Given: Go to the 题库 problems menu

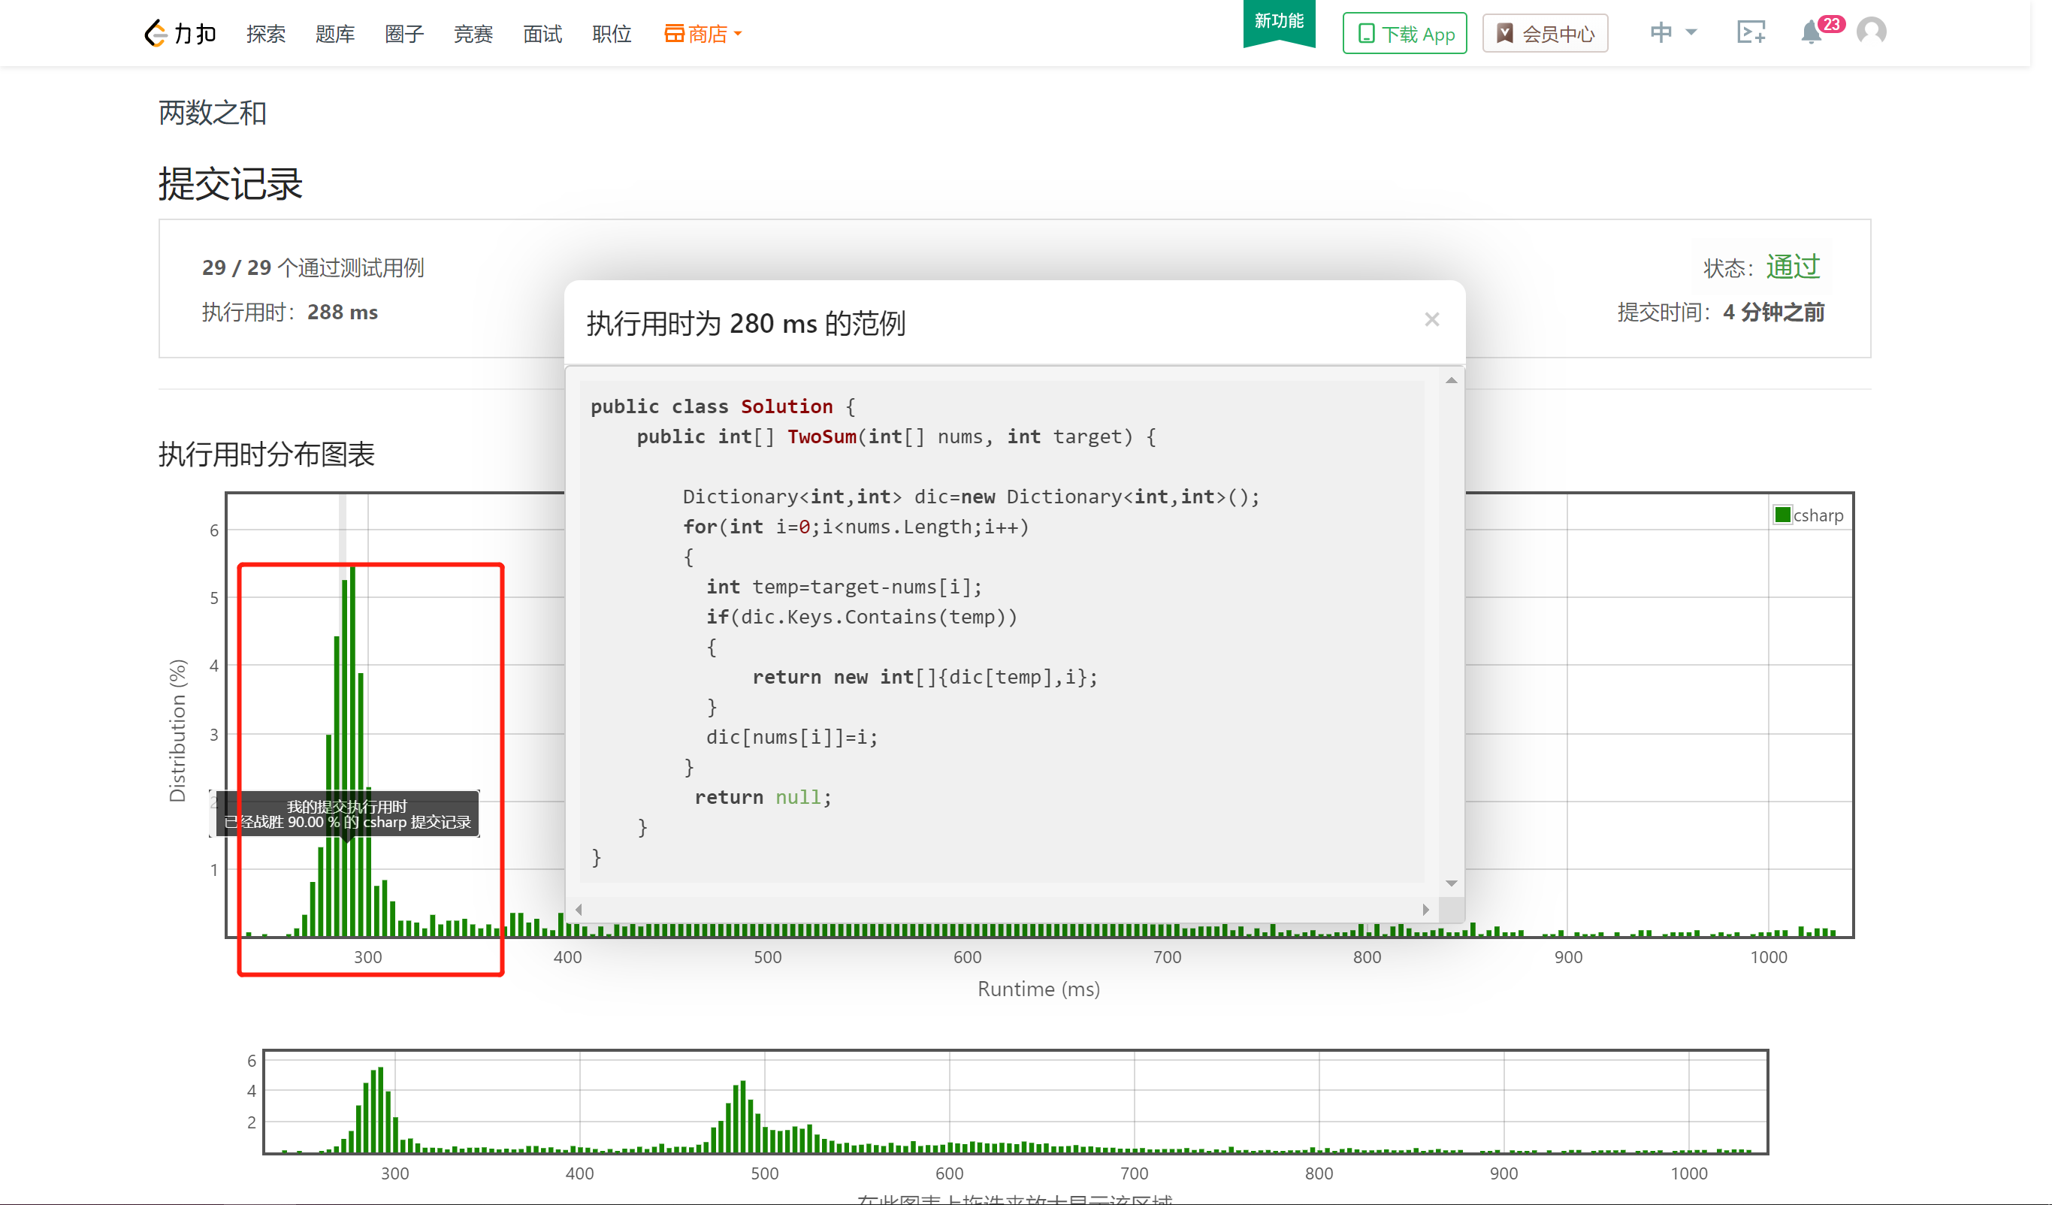Looking at the screenshot, I should click(334, 33).
